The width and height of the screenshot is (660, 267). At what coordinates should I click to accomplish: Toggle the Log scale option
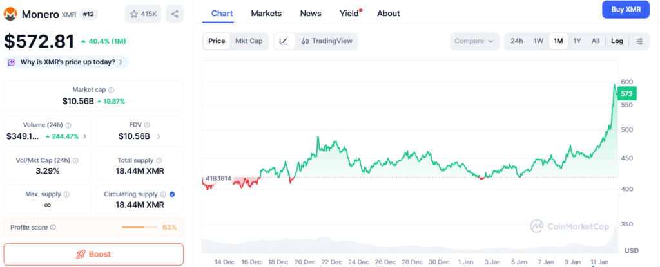[x=617, y=41]
